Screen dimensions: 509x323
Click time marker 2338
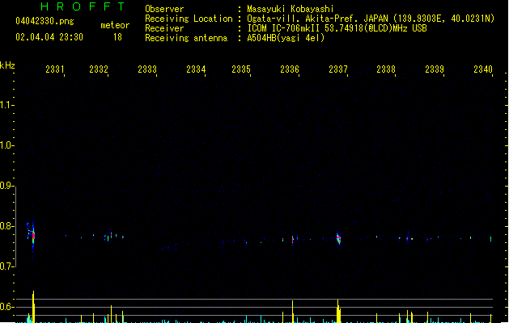pyautogui.click(x=386, y=69)
